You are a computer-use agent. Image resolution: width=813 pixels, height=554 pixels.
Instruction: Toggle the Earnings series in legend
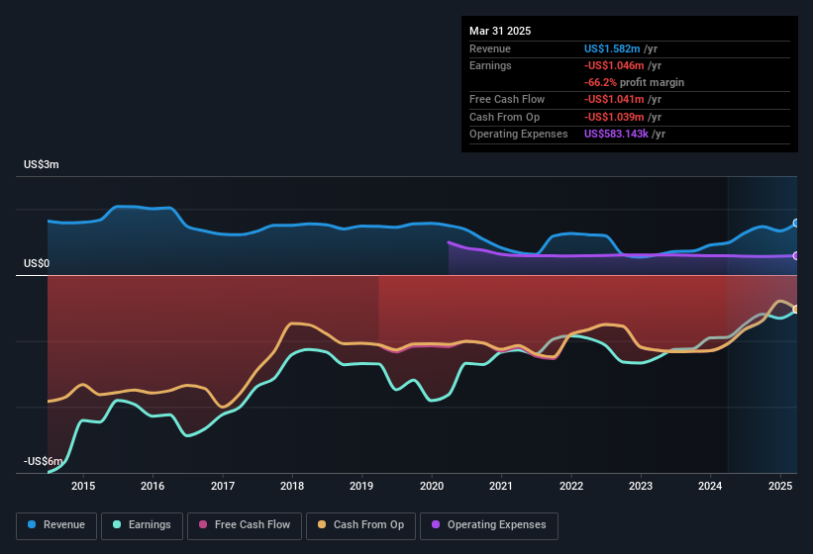click(x=142, y=525)
